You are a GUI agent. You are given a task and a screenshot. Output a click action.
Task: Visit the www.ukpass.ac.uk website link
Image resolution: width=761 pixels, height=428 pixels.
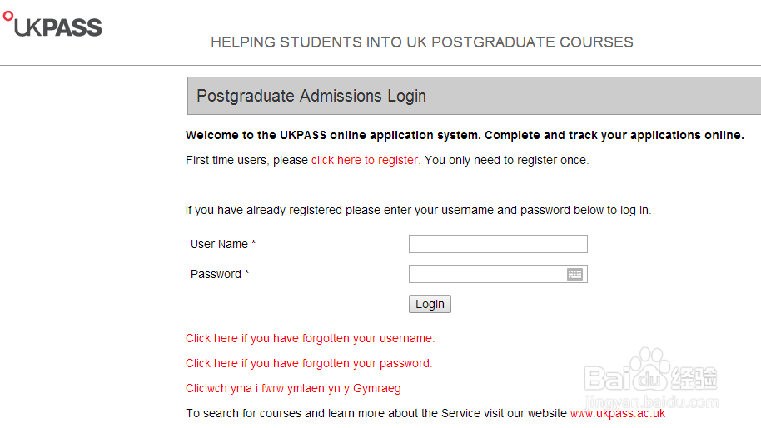pyautogui.click(x=617, y=414)
